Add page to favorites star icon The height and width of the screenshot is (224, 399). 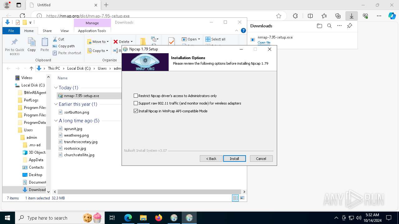click(279, 16)
